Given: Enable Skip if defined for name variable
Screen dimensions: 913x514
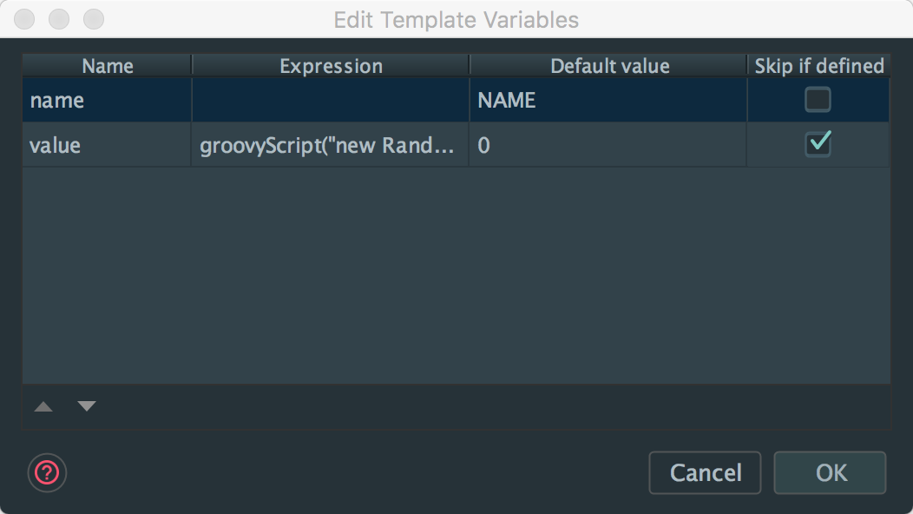Looking at the screenshot, I should (818, 100).
